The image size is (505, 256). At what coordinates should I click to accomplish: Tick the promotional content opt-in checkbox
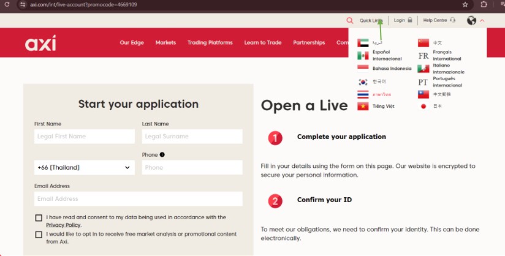[x=39, y=235]
